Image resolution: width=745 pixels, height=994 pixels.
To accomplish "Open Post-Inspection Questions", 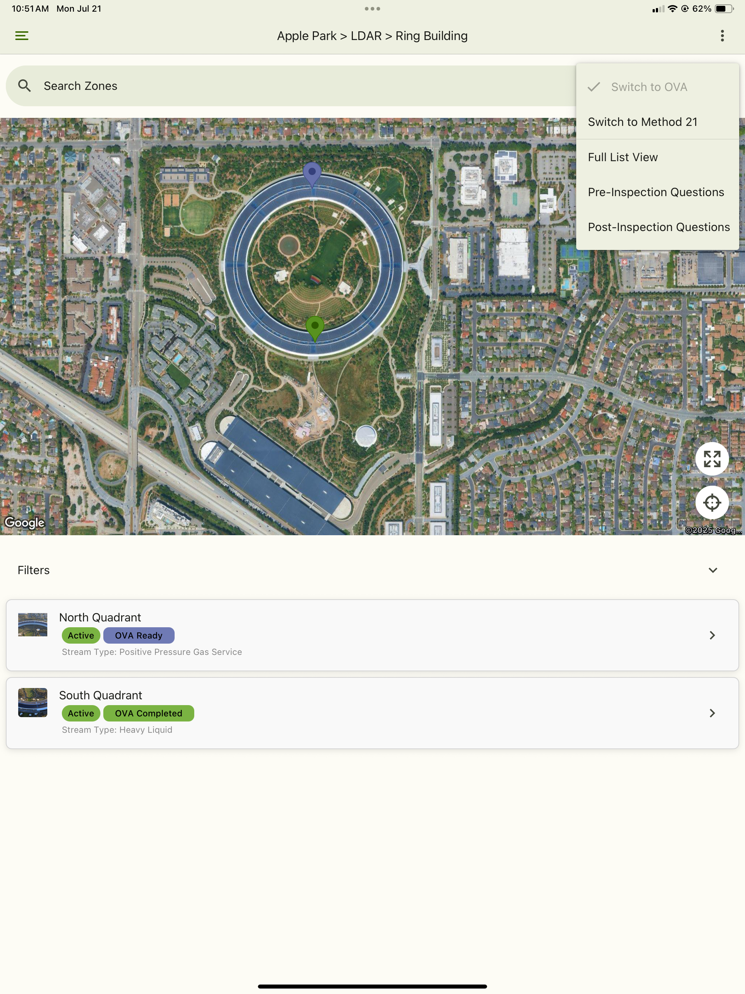I will pyautogui.click(x=657, y=227).
